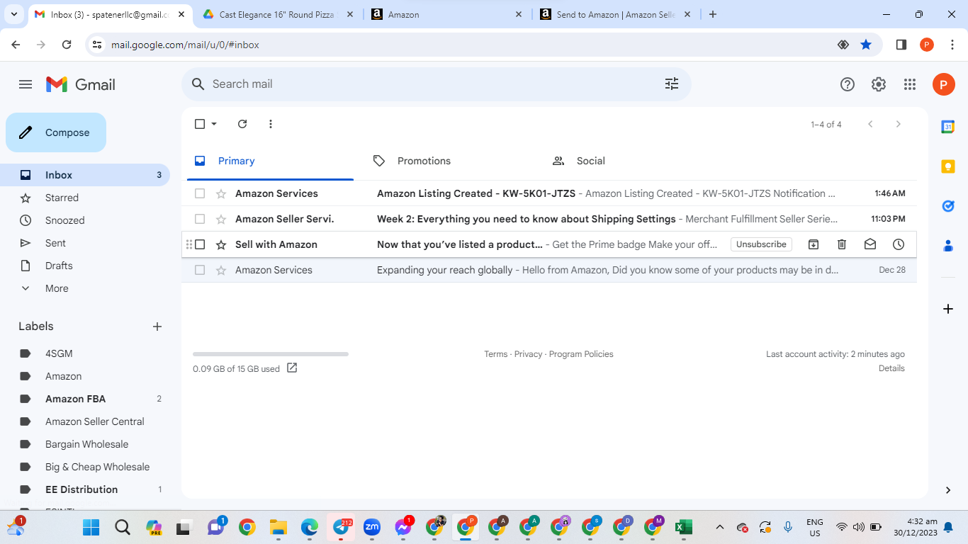Show side panel expand arrow at bottom right
This screenshot has width=968, height=544.
tap(948, 490)
